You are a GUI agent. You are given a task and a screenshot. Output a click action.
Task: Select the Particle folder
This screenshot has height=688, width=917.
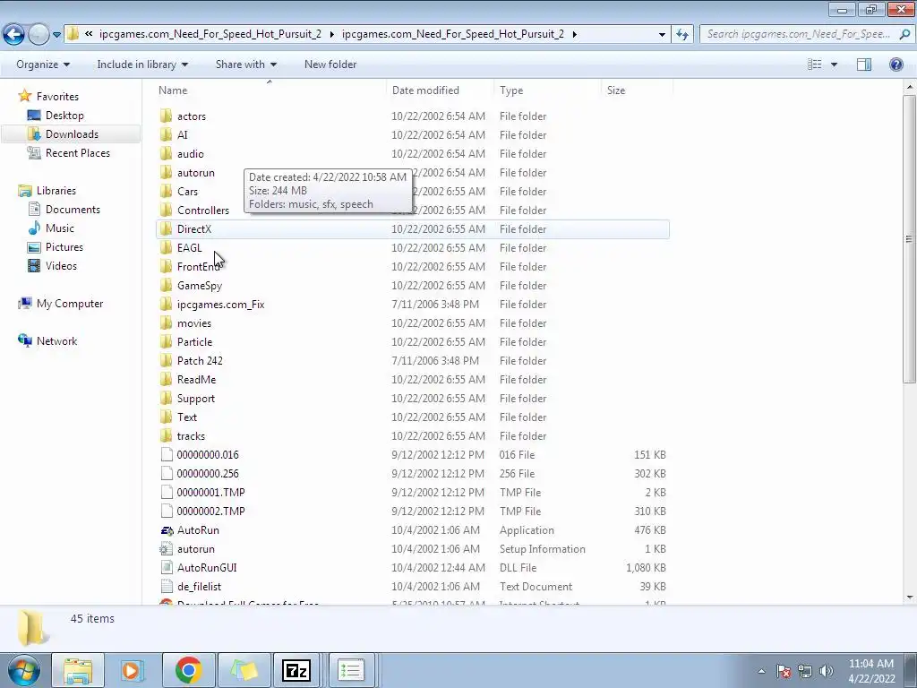coord(194,341)
